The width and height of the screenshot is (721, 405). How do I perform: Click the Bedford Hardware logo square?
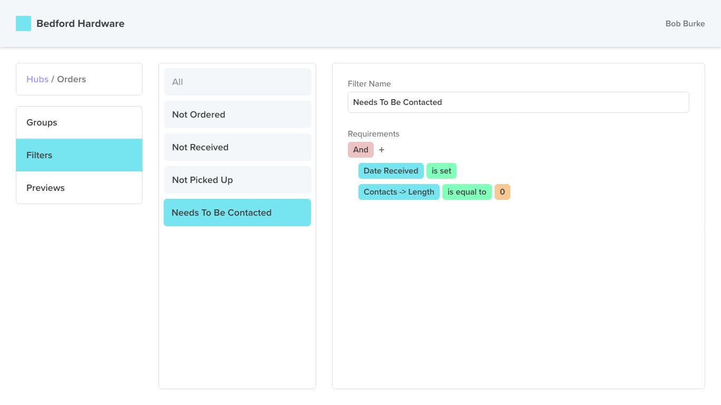point(23,24)
